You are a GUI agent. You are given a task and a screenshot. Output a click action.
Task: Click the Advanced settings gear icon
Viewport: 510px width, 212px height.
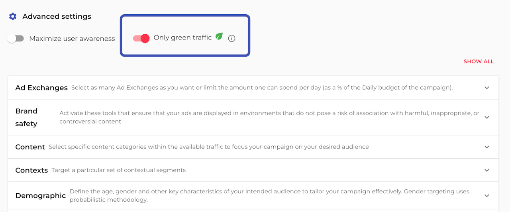pyautogui.click(x=13, y=16)
